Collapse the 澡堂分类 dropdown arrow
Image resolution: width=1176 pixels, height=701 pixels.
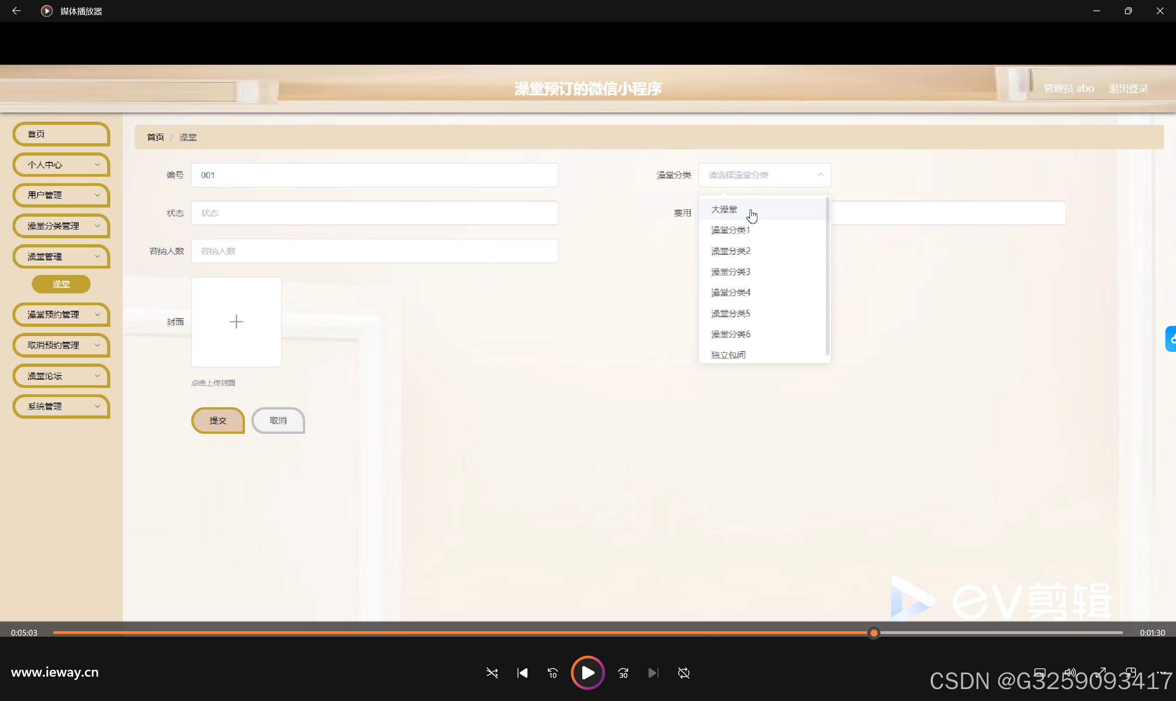pos(820,175)
